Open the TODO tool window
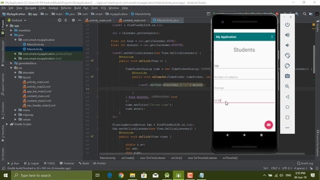 [49, 163]
